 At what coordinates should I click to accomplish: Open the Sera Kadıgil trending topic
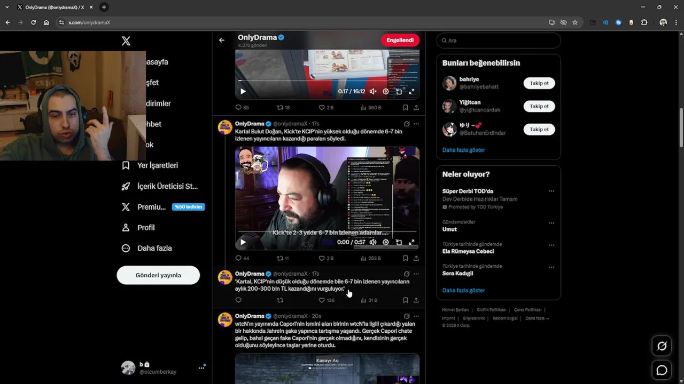[457, 273]
